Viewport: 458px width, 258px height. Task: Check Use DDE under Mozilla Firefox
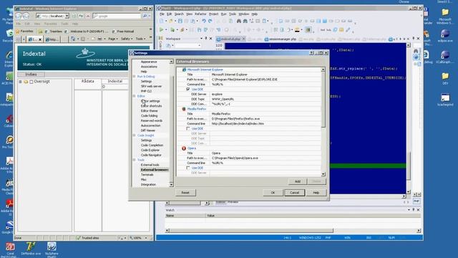(x=187, y=128)
